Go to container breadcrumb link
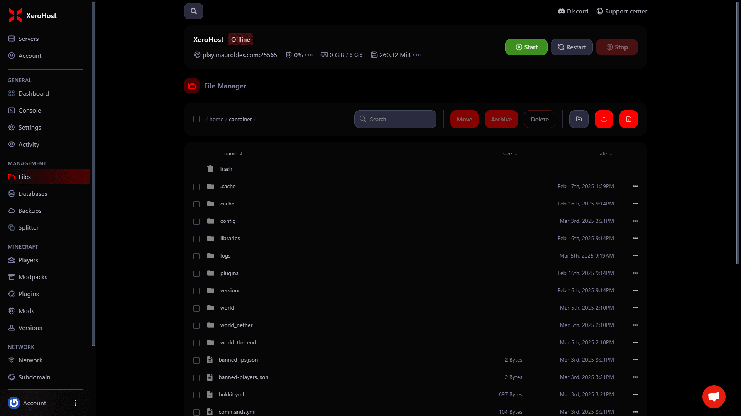Screen dimensions: 741x416 pos(240,119)
